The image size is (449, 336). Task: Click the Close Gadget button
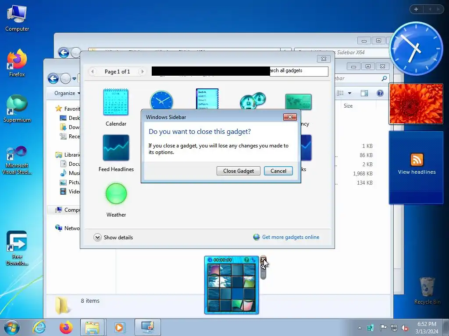click(238, 171)
